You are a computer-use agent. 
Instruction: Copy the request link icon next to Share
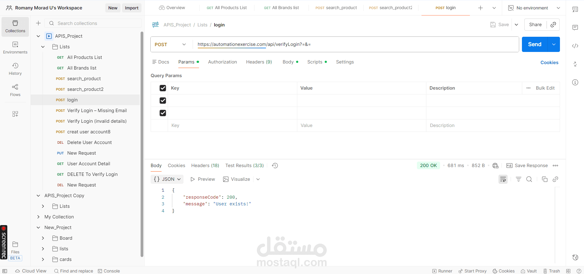pos(553,25)
